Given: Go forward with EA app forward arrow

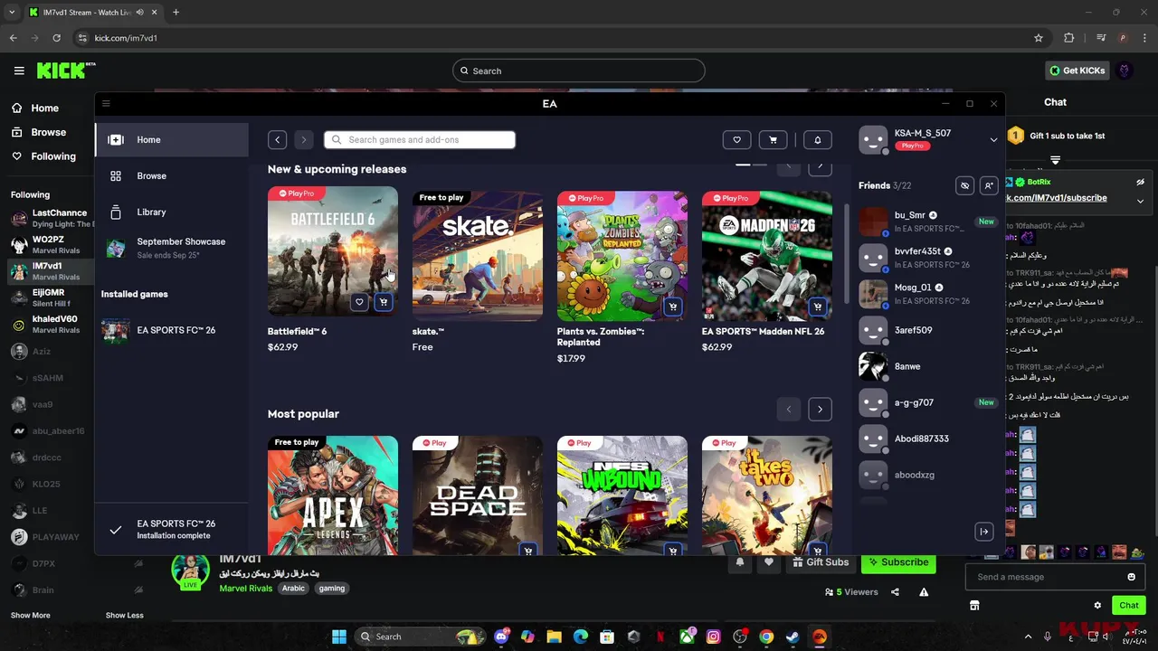Looking at the screenshot, I should (304, 140).
